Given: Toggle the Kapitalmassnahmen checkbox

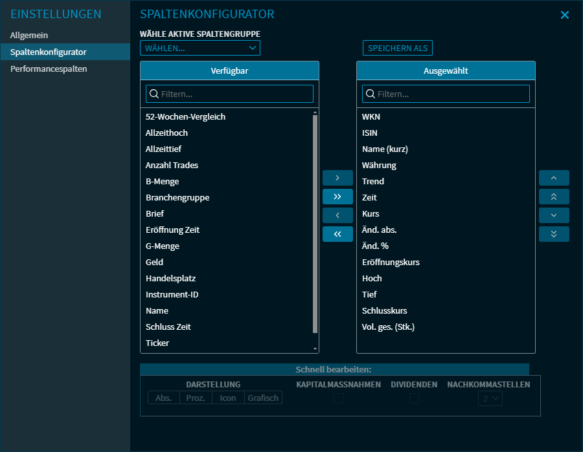Looking at the screenshot, I should point(339,398).
